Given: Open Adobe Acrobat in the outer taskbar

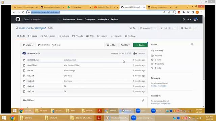Looking at the screenshot, I should pyautogui.click(x=99, y=118).
